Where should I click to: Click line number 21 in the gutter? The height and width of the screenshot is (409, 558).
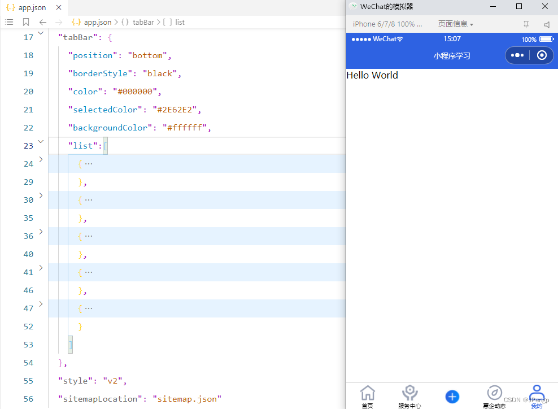pos(28,110)
